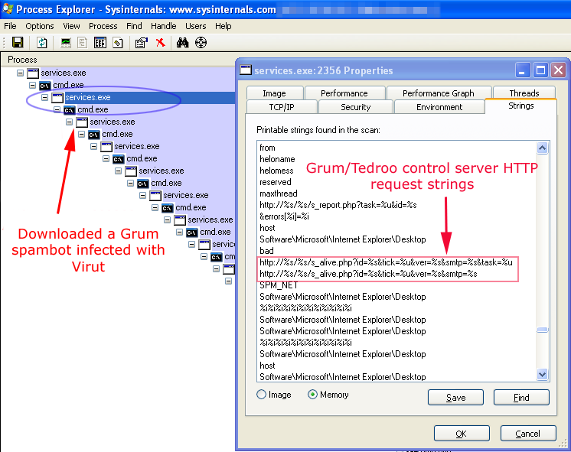This screenshot has height=452, width=571.
Task: Select the Memory radio button
Action: click(x=312, y=395)
